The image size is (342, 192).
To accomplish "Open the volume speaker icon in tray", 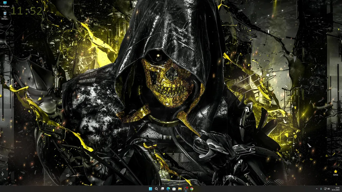I will [328, 189].
